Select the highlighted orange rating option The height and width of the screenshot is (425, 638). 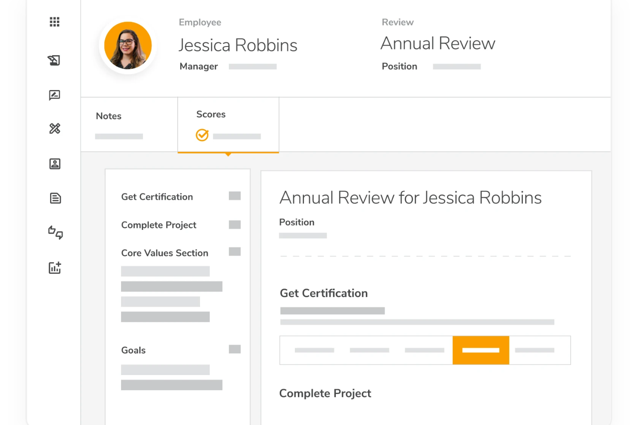[481, 351]
